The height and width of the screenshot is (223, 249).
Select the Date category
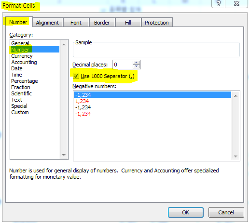pyautogui.click(x=35, y=68)
